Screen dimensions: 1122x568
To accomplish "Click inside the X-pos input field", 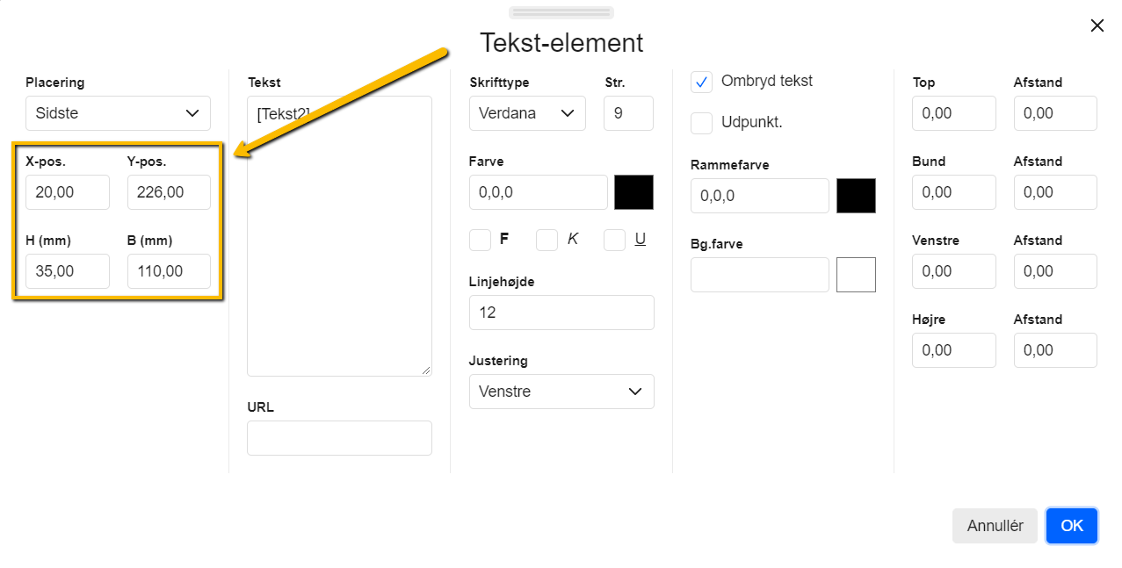I will [x=67, y=191].
